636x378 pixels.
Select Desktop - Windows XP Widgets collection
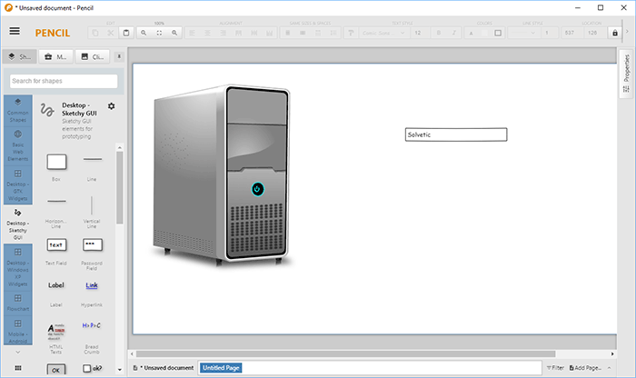18,268
